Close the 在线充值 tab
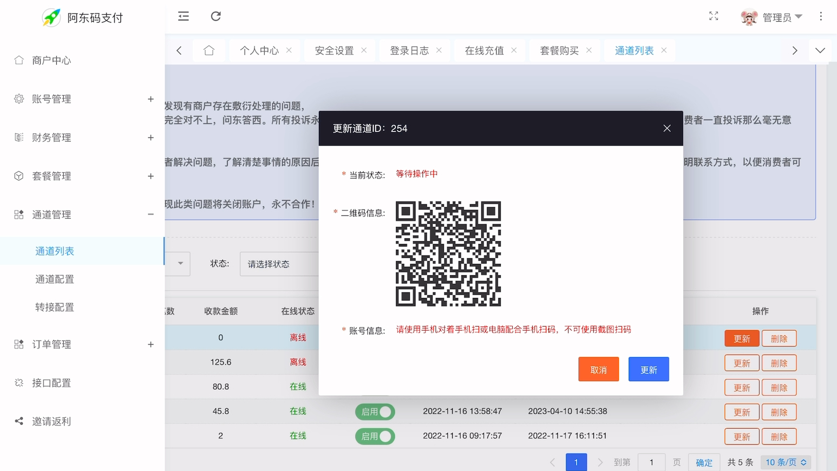 (x=514, y=50)
